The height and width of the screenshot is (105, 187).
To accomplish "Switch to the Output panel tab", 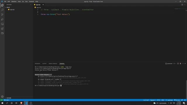I will click(44, 64).
